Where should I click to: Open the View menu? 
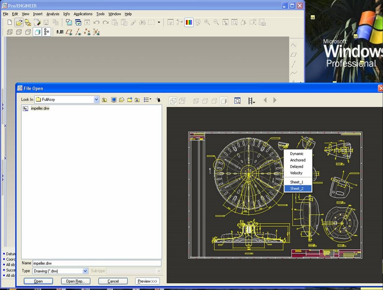pos(25,14)
